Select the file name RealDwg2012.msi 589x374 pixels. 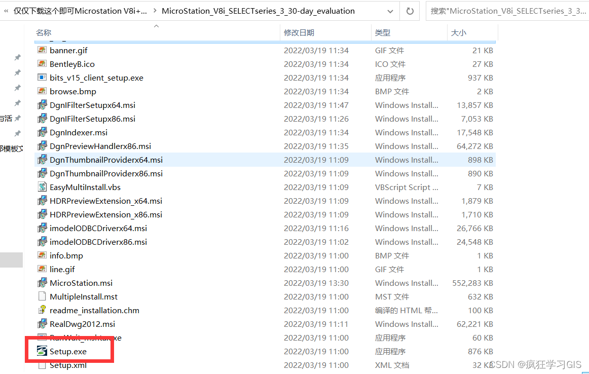(82, 324)
